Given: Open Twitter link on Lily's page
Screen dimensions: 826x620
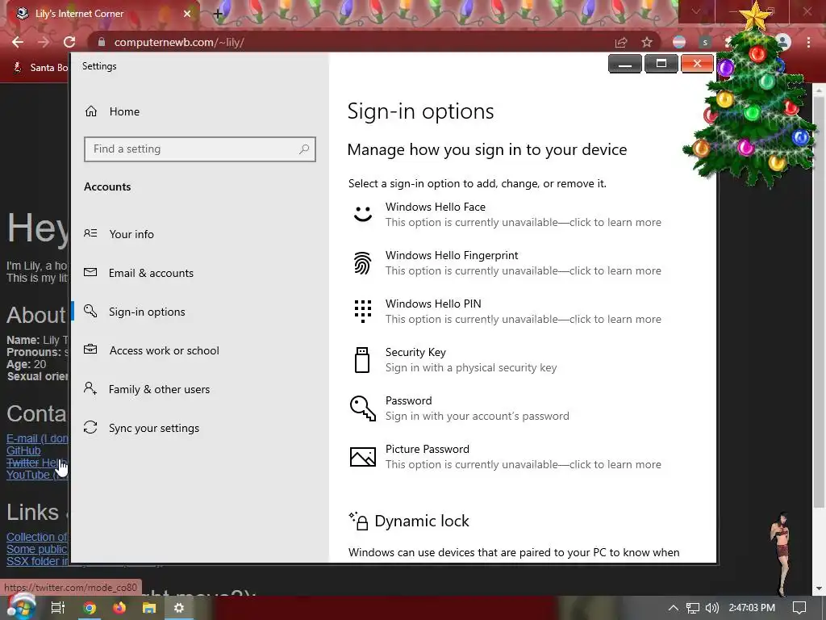Looking at the screenshot, I should click(35, 463).
